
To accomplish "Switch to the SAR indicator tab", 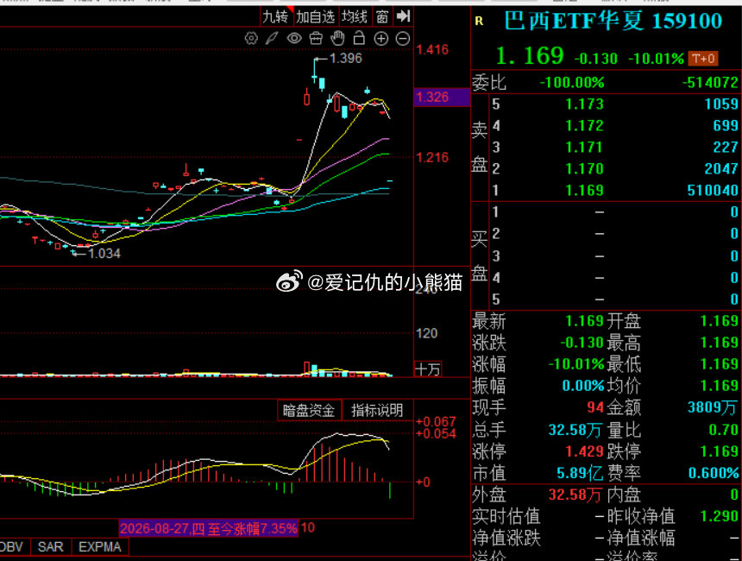I will [x=51, y=547].
